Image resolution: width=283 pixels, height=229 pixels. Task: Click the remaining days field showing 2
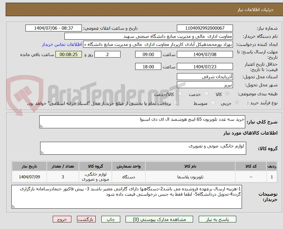point(107,54)
